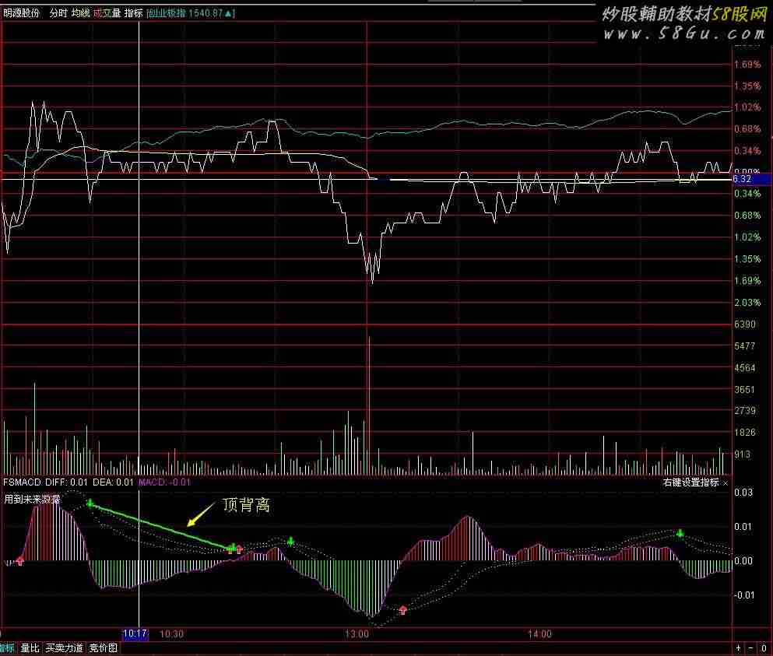Screen dimensions: 773x656
Task: Click the 指标 label in the top header
Action: click(133, 13)
